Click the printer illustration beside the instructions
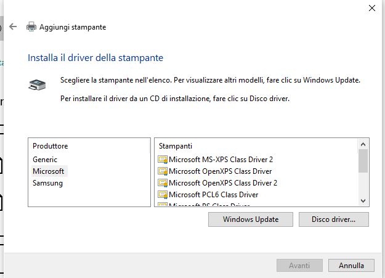This screenshot has height=278, width=385. click(x=37, y=85)
